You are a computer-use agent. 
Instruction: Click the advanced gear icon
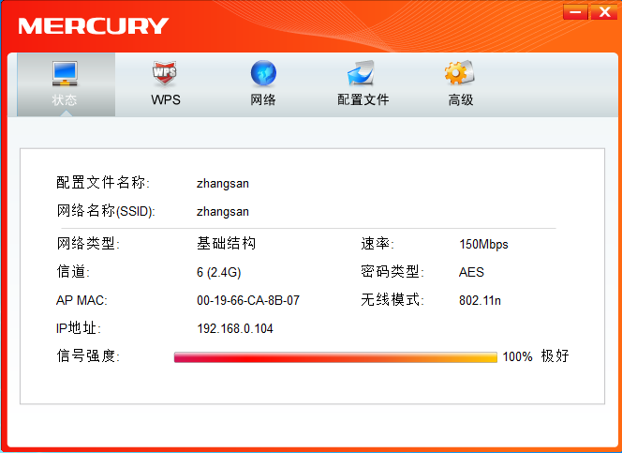(x=459, y=73)
